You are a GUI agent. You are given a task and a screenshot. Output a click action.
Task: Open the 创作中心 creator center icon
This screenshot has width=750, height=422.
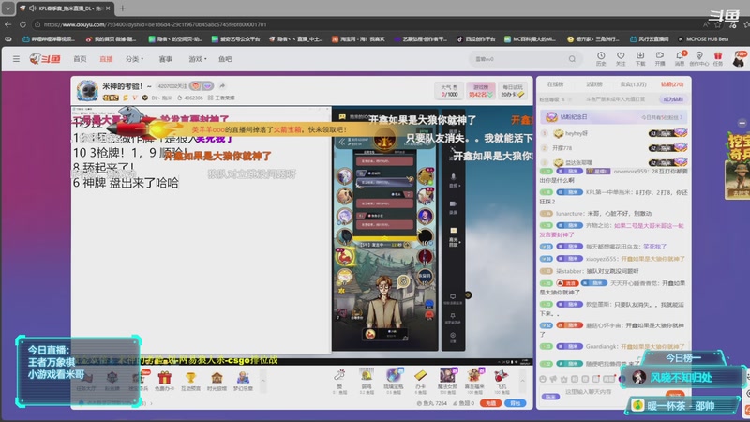698,58
